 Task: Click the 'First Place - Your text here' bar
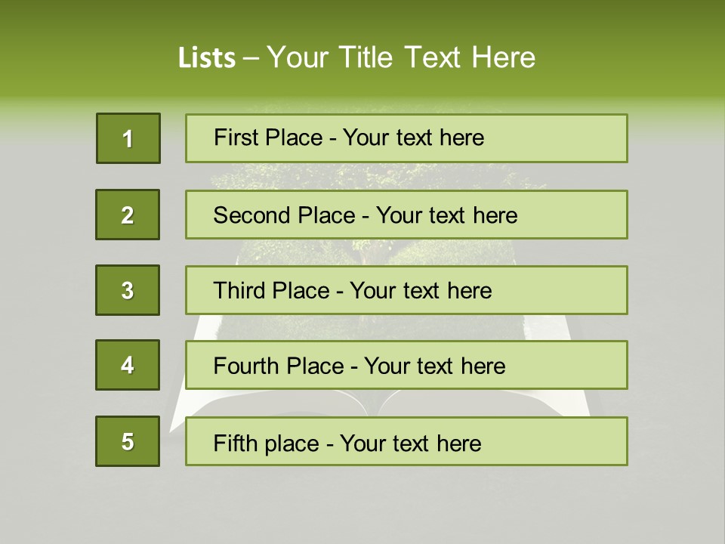(406, 138)
